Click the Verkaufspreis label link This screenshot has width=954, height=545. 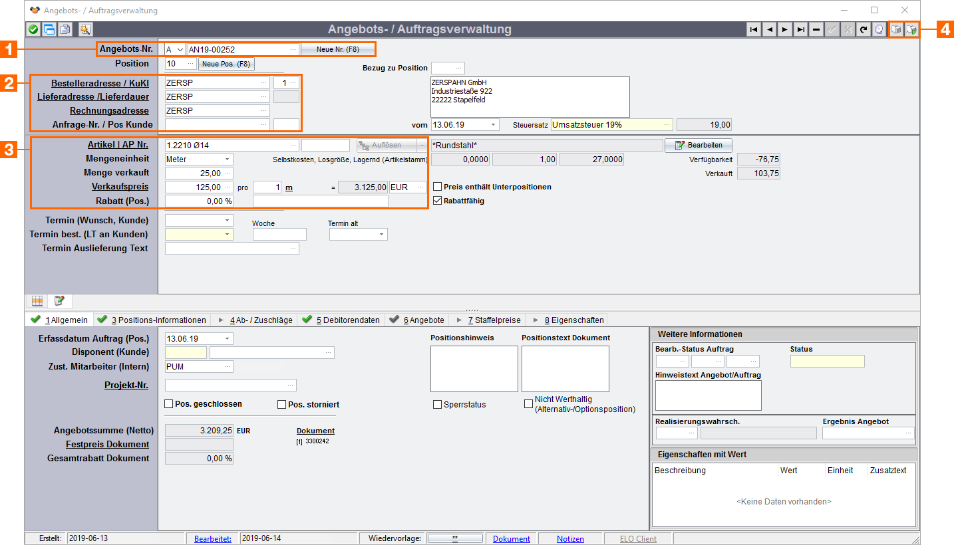(x=122, y=187)
